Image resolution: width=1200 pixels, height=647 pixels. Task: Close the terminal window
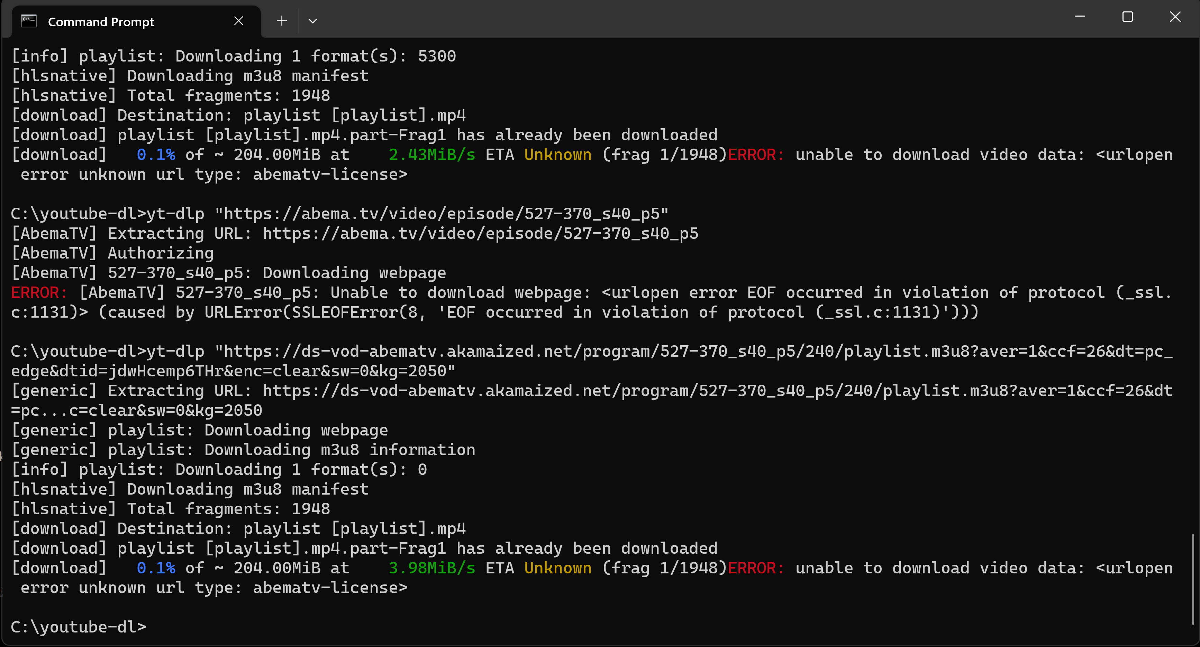click(x=1175, y=17)
